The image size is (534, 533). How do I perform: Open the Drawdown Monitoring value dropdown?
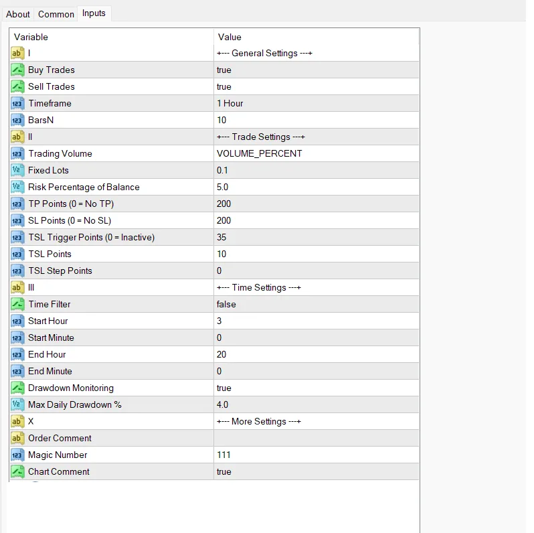point(316,388)
